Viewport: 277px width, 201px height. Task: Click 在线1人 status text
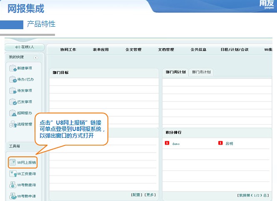coord(27,47)
